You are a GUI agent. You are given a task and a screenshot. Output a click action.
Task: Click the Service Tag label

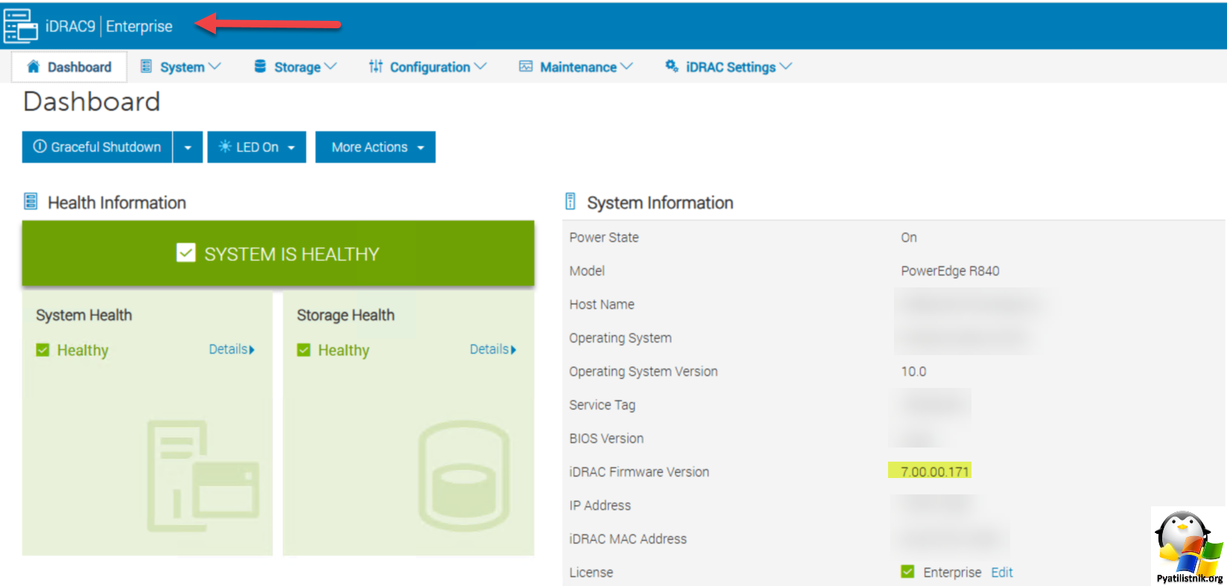click(x=602, y=405)
